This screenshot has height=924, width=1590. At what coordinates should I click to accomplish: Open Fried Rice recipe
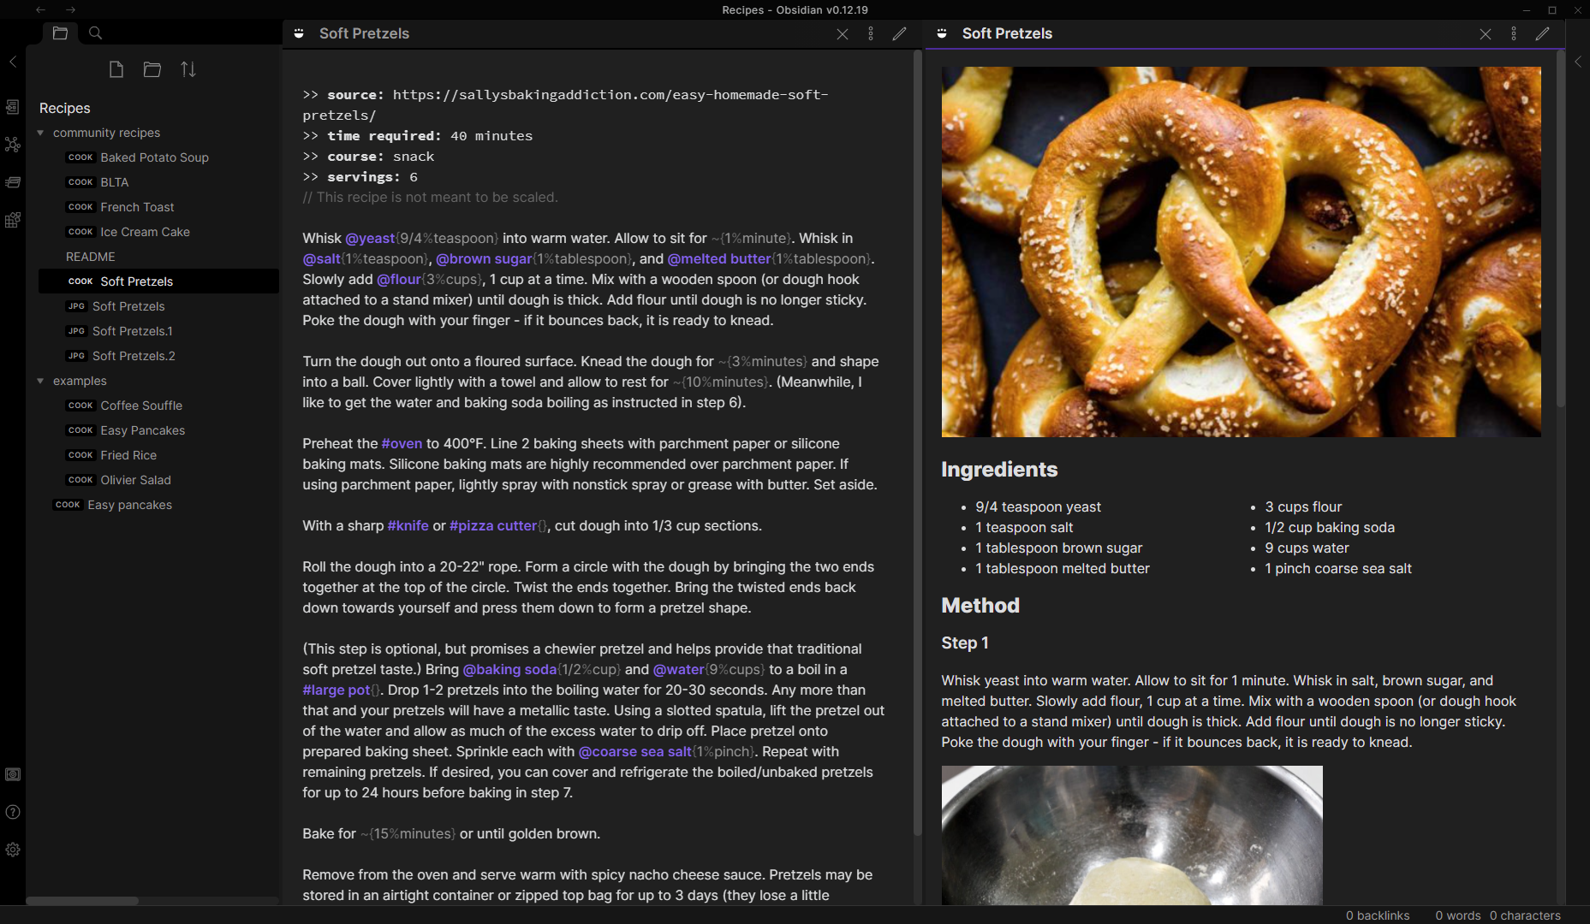coord(158,455)
